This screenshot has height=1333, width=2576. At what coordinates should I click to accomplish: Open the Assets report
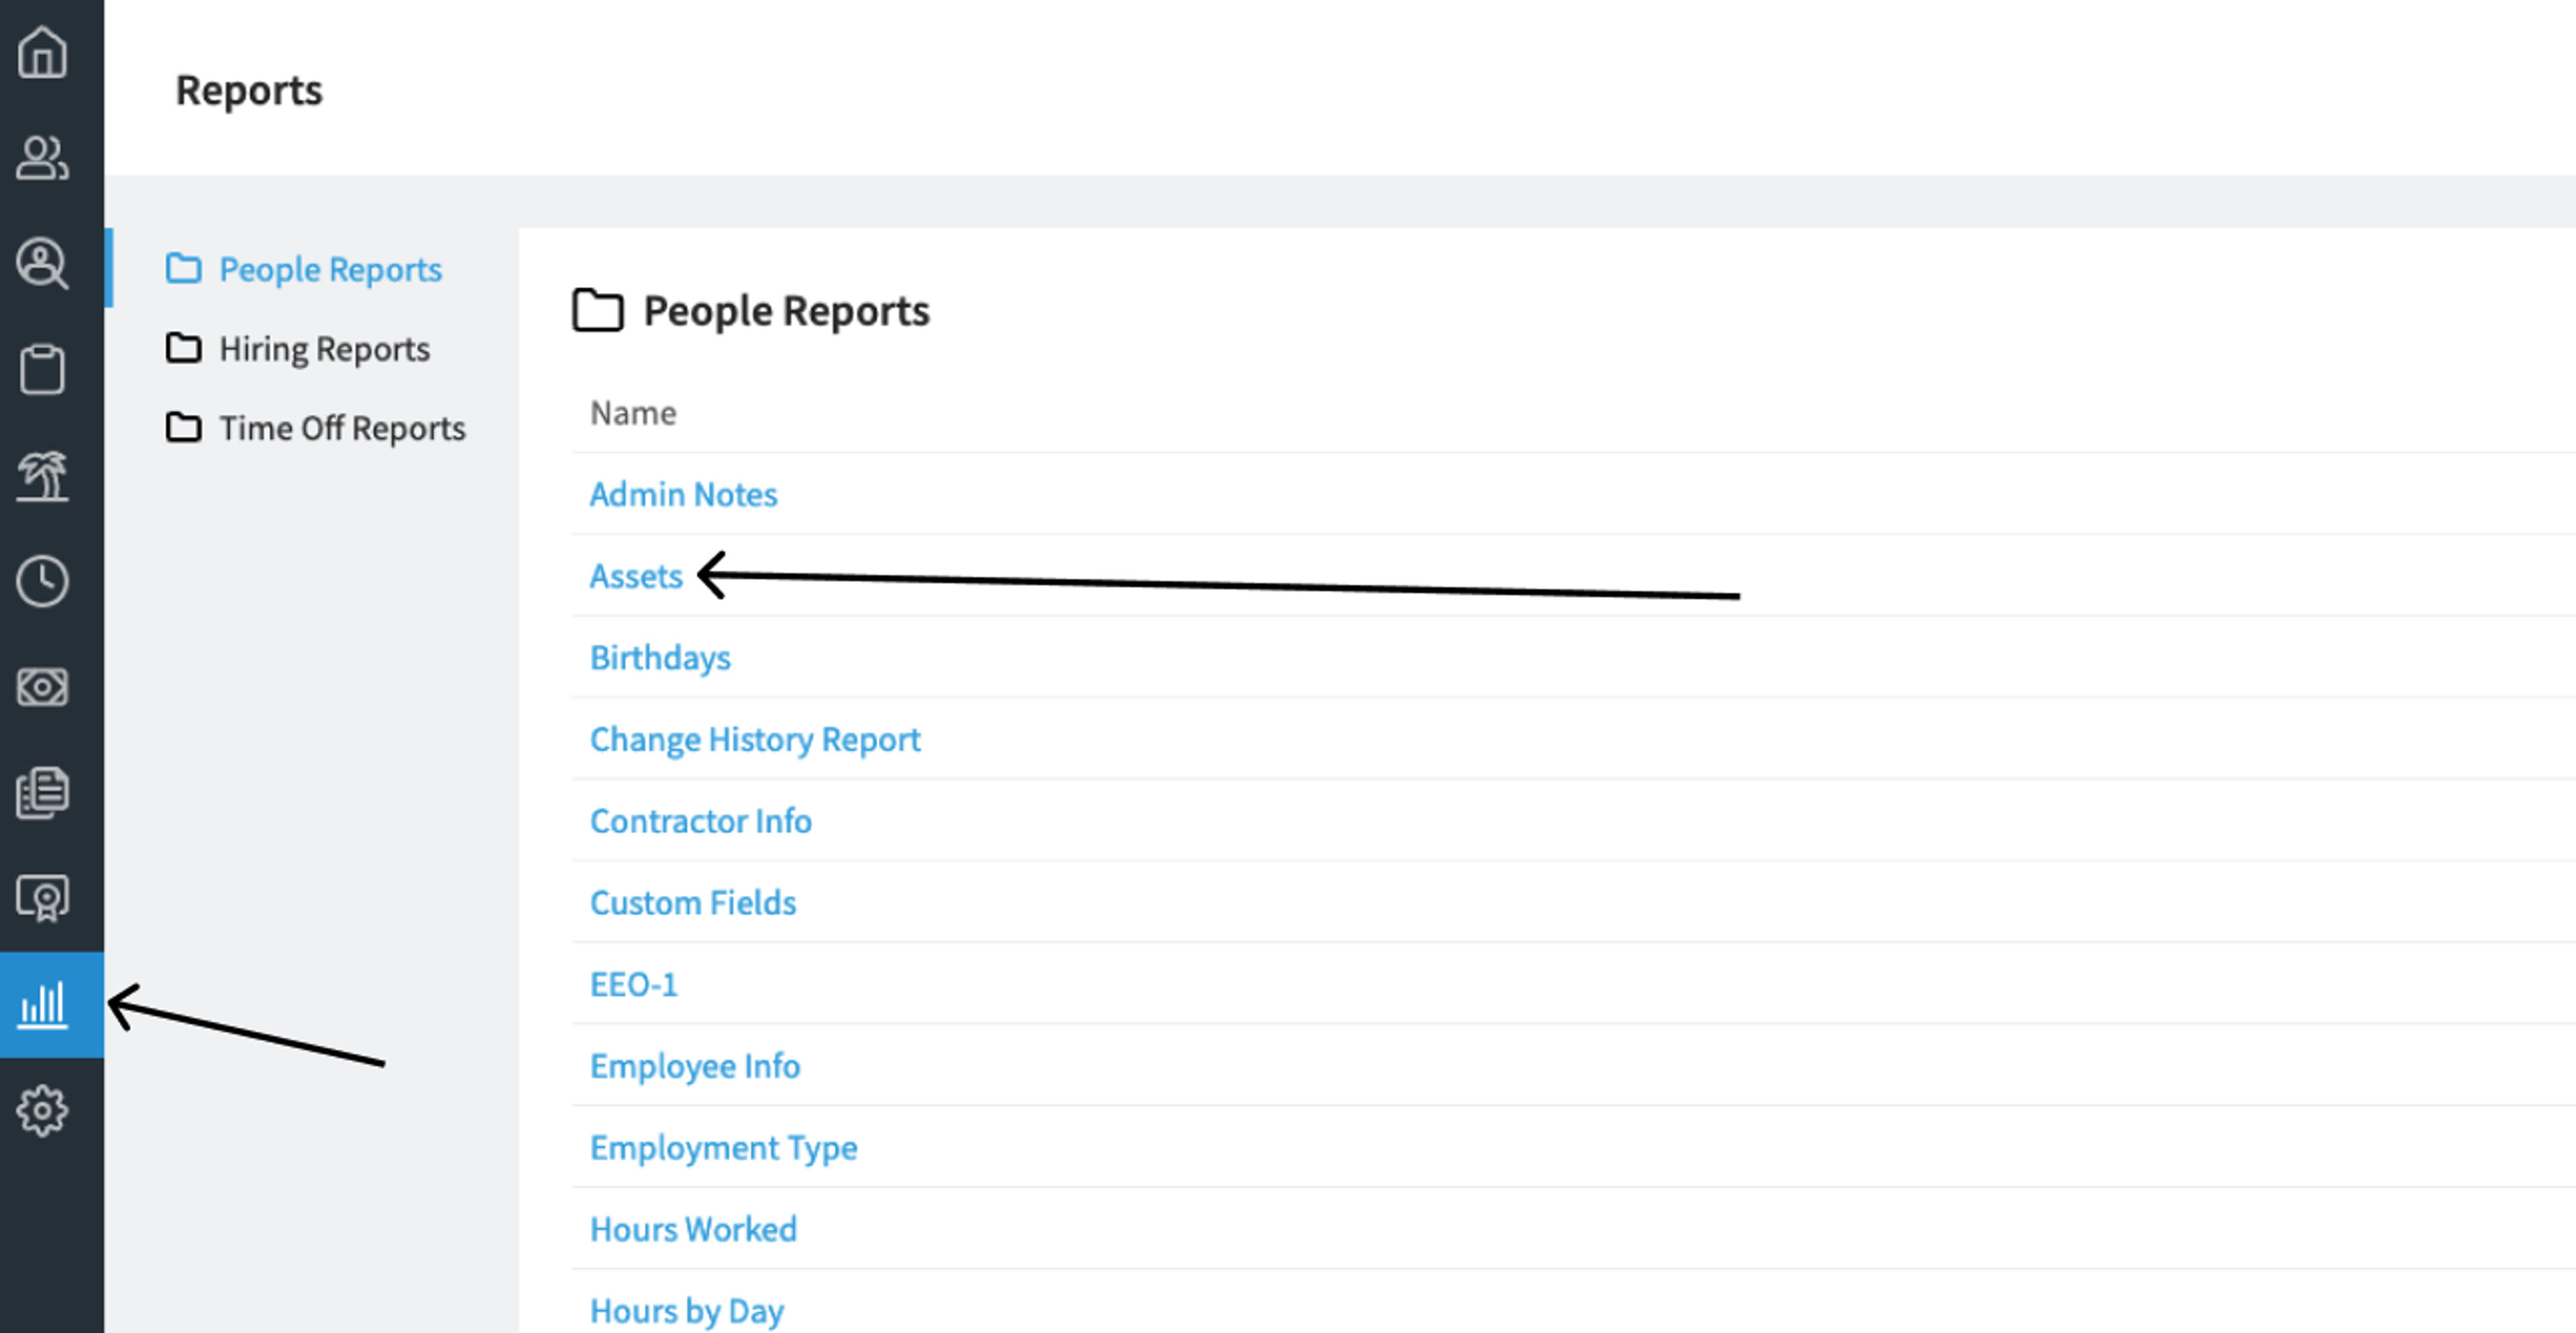pos(636,577)
